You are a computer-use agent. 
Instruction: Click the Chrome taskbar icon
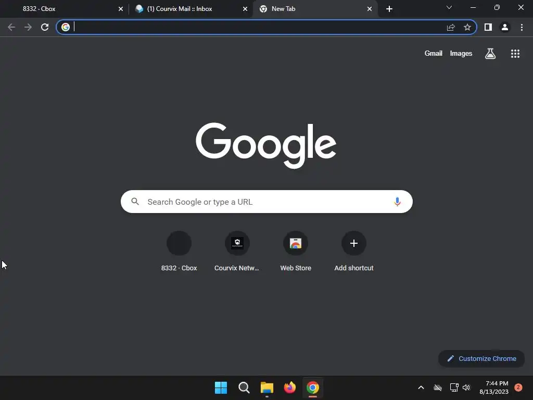click(313, 387)
